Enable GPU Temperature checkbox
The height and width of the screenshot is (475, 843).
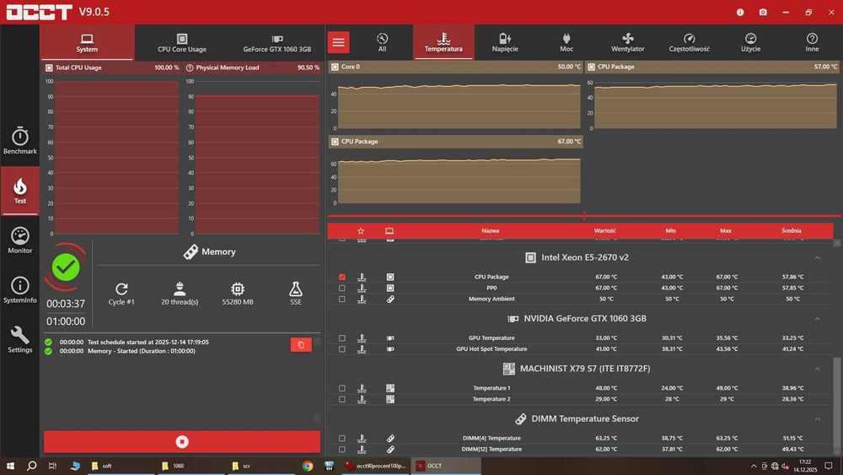[x=342, y=338]
